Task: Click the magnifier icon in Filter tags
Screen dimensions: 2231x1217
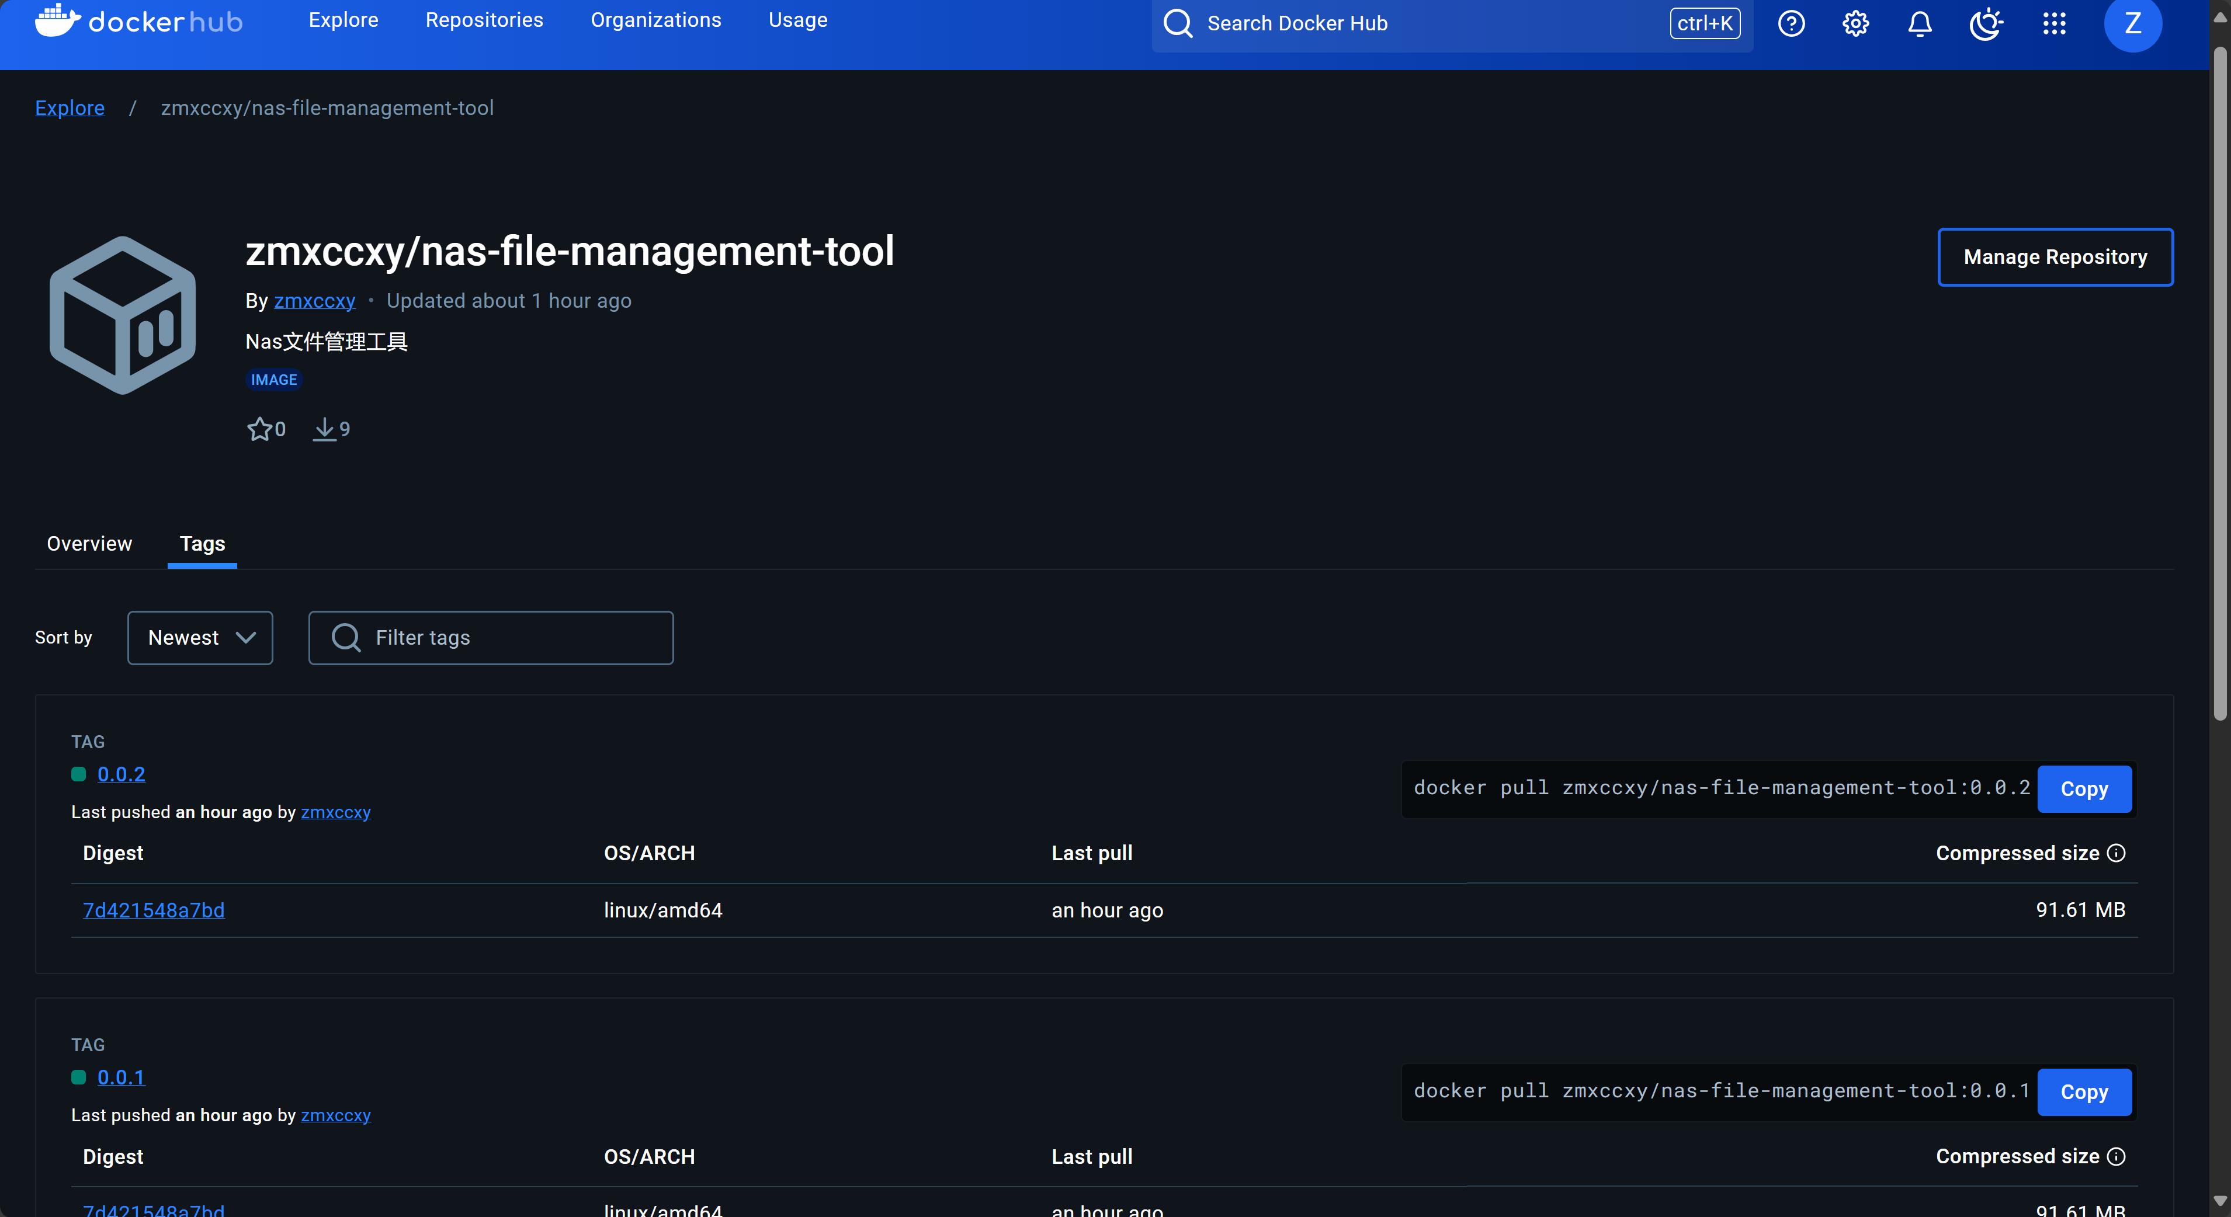Action: click(x=346, y=638)
